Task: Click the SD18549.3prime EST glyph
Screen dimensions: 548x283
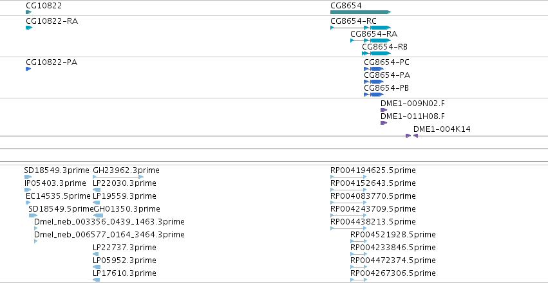Action: tap(28, 177)
